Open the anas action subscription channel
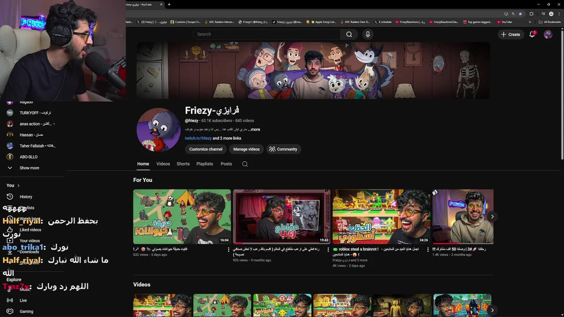Viewport: 564px width, 317px height. click(35, 124)
